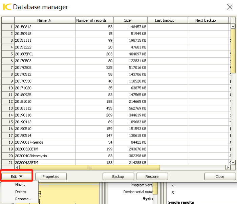
Task: Select database 201605FCL
Action: [x=45, y=54]
